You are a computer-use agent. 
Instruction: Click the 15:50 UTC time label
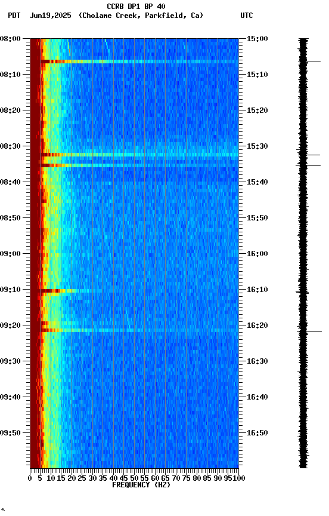click(257, 218)
